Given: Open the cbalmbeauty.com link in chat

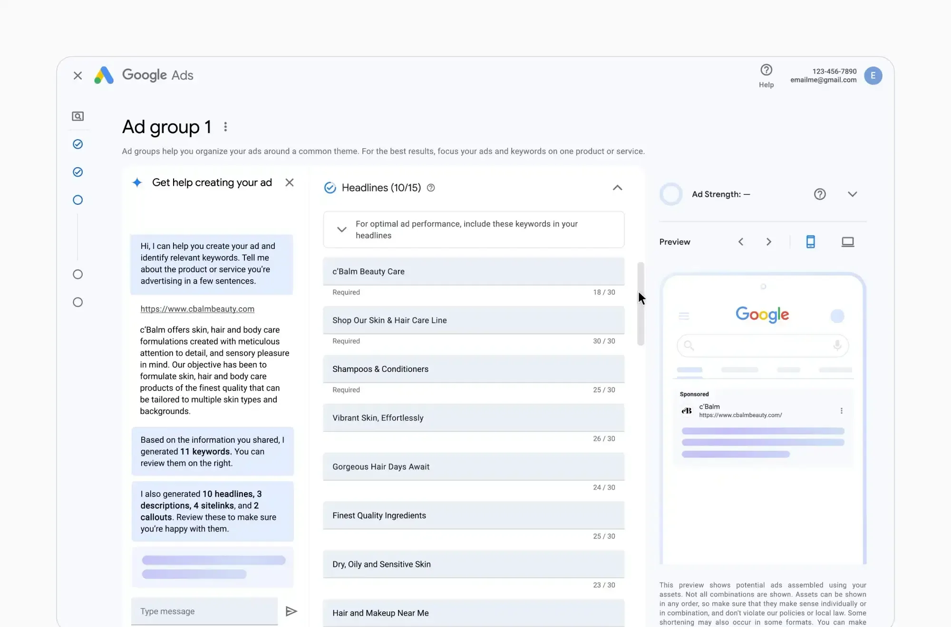Looking at the screenshot, I should pos(197,309).
